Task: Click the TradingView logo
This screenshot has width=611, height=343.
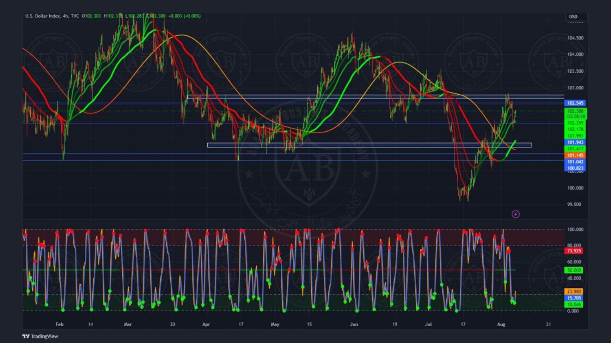Action: click(x=40, y=336)
